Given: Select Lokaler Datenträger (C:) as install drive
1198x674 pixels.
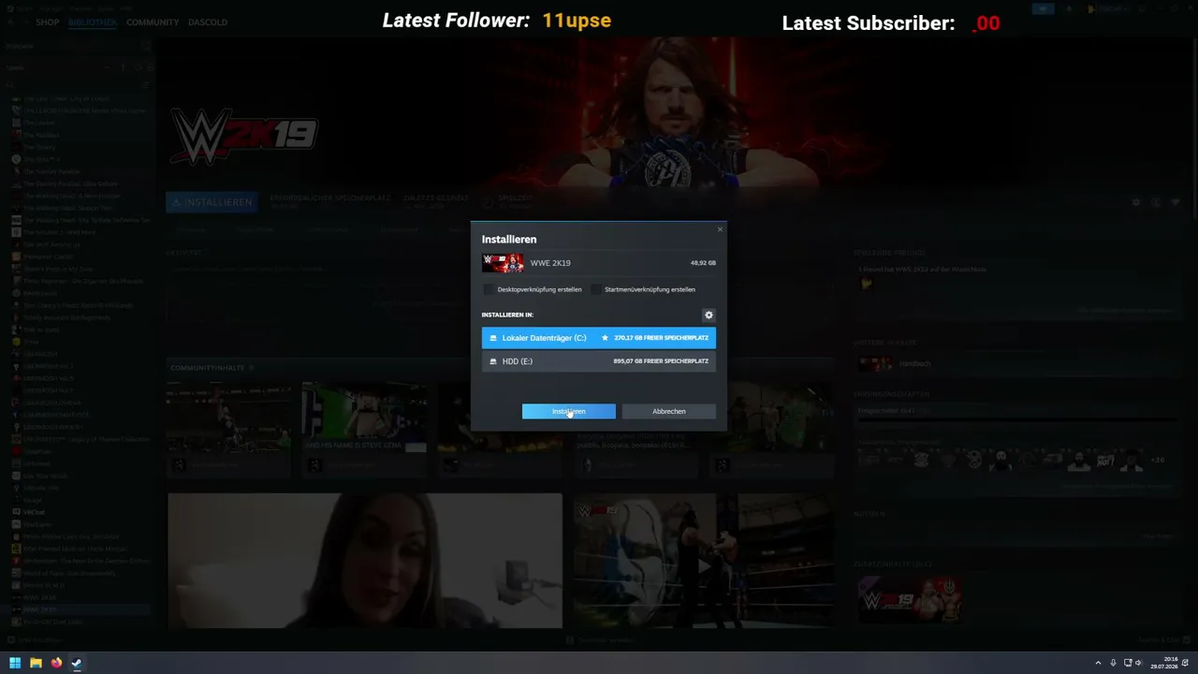Looking at the screenshot, I should point(599,338).
